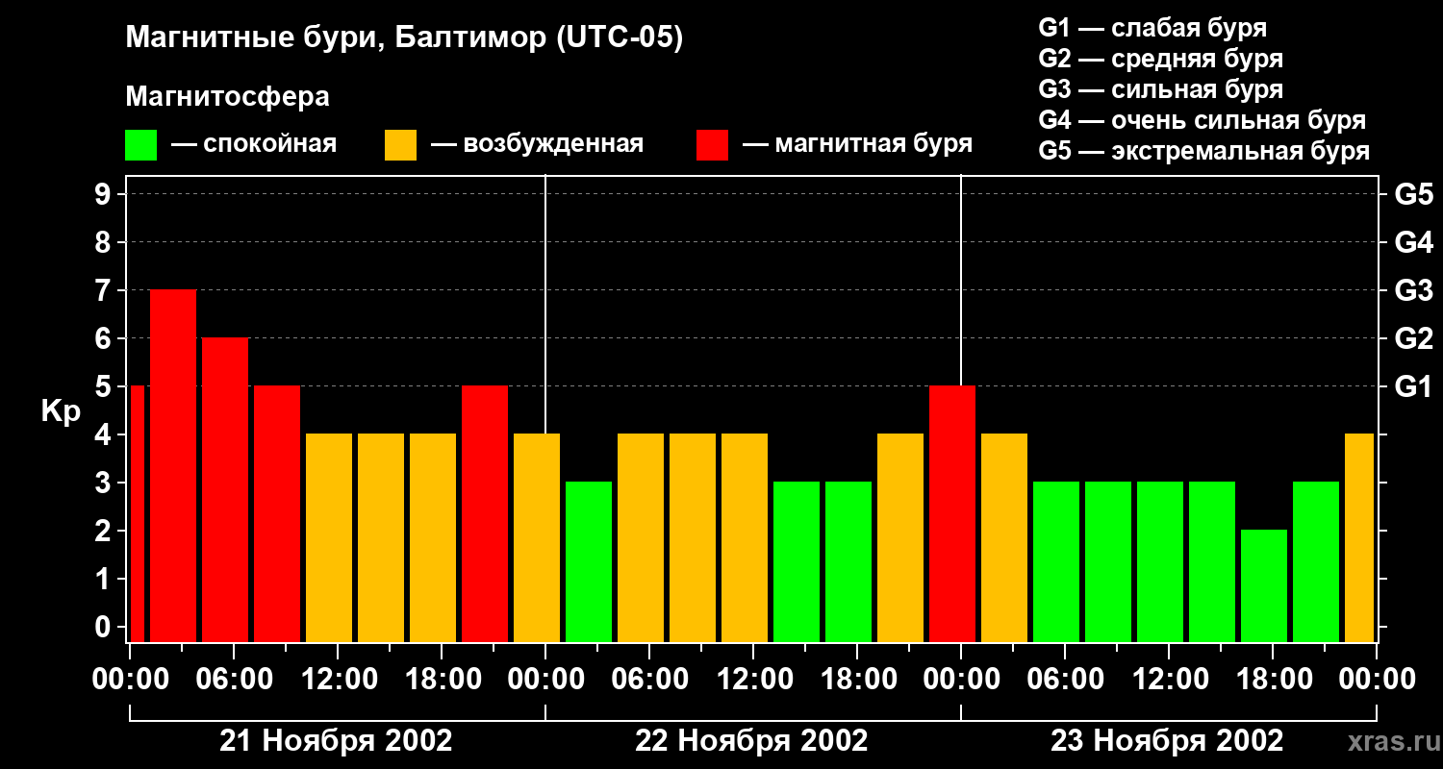This screenshot has height=769, width=1443.
Task: Click the yellow 'возбужденная' legend swatch
Action: tap(400, 145)
